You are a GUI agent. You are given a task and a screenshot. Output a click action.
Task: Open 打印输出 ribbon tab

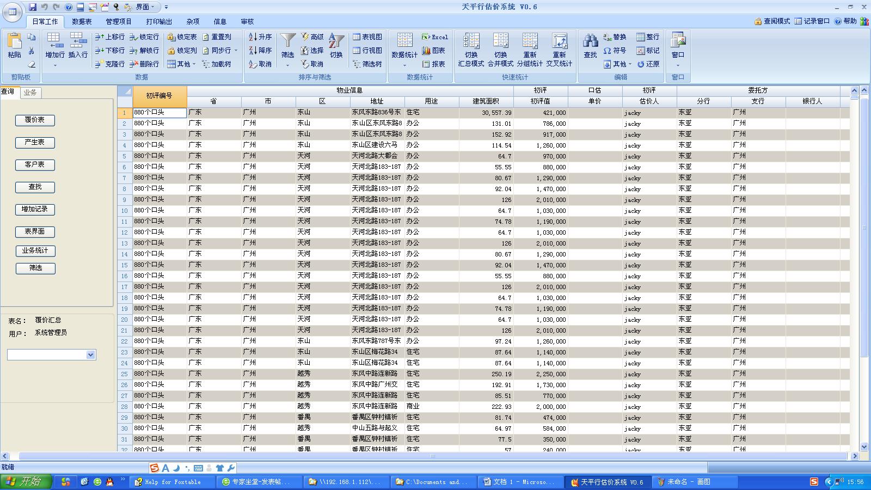coord(159,22)
